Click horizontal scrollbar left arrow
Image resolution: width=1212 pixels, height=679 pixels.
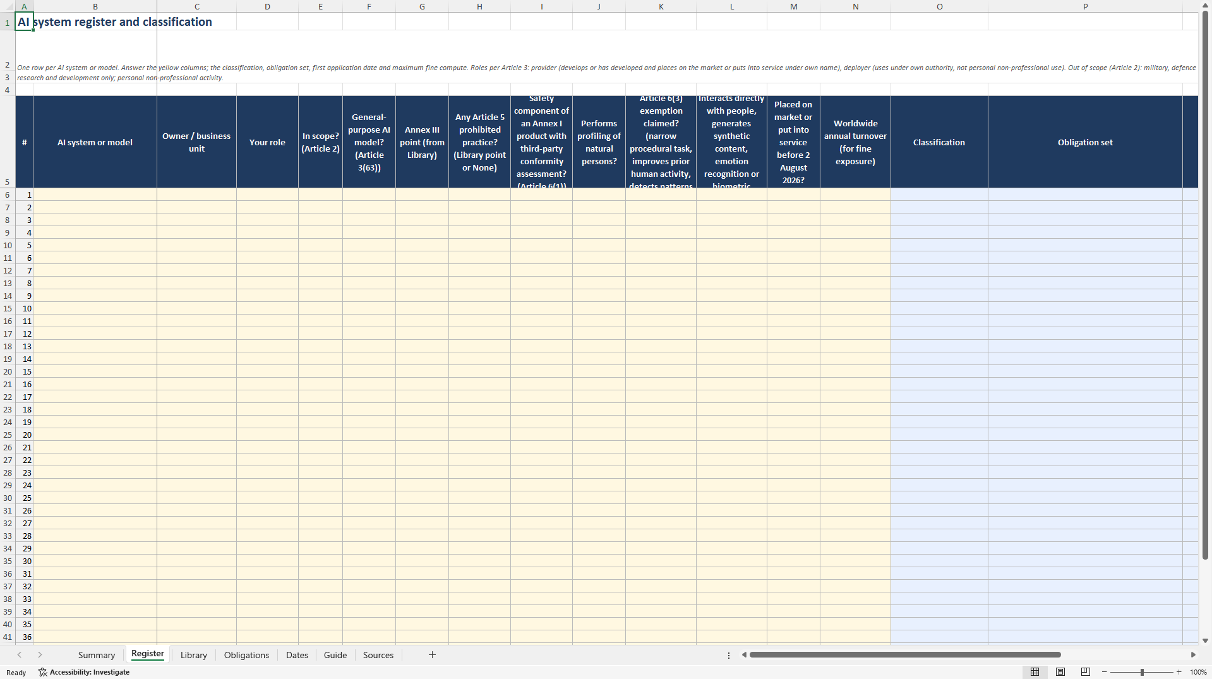744,655
